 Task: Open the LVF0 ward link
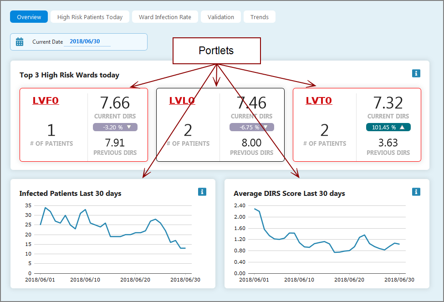46,101
